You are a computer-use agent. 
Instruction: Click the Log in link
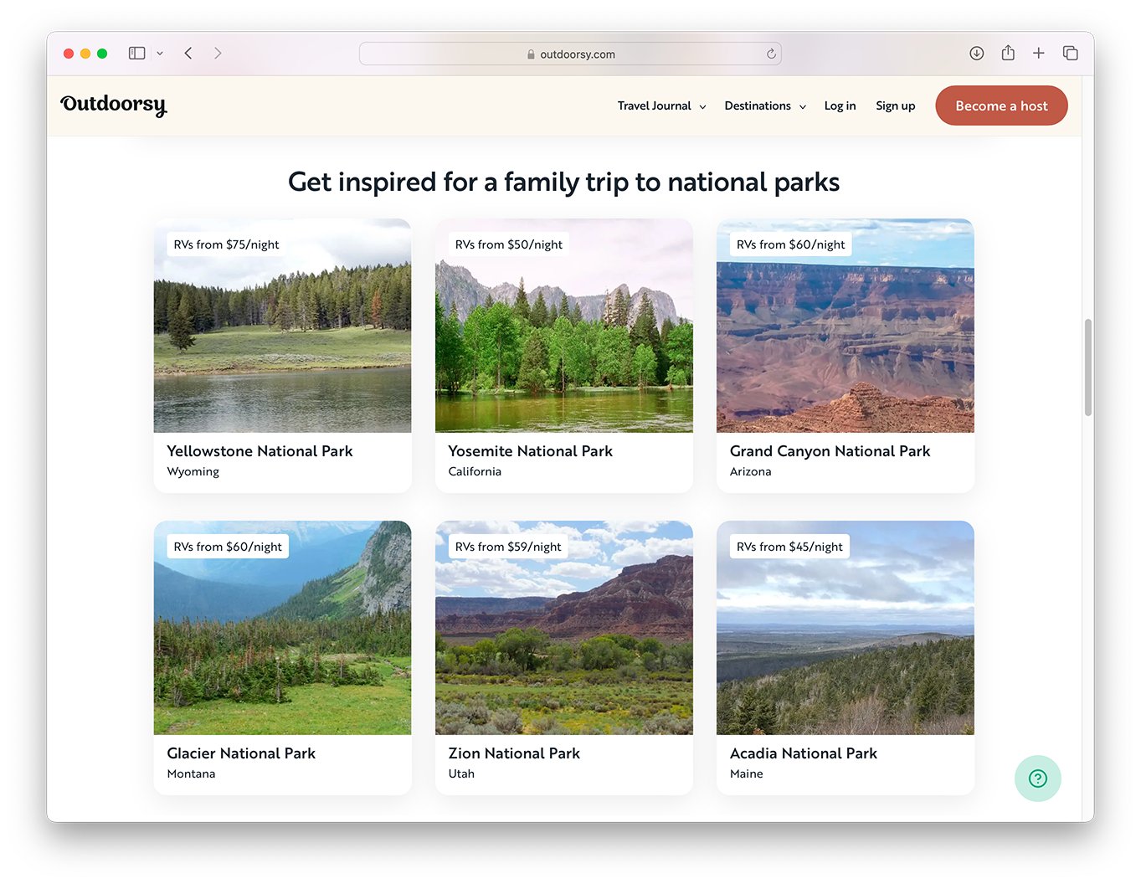[x=840, y=106]
